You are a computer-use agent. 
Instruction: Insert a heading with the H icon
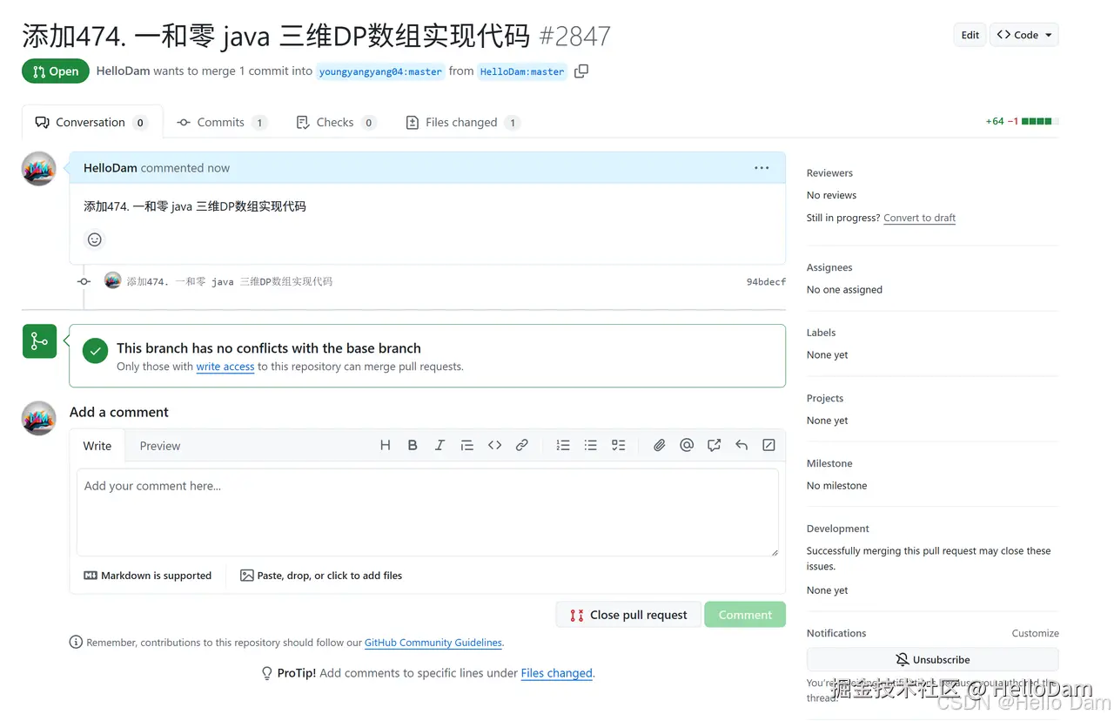(x=386, y=445)
